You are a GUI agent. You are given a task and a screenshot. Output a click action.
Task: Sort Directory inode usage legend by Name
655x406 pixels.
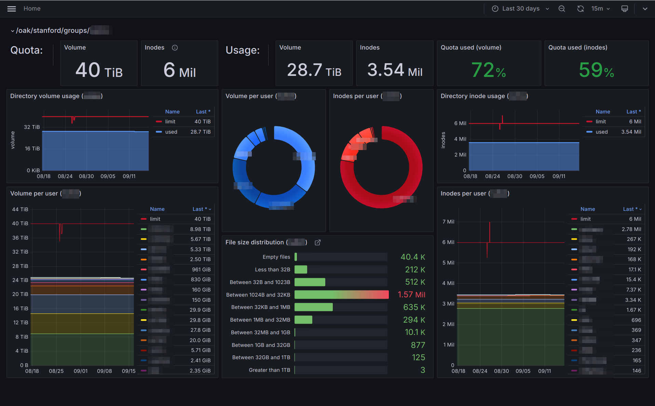(603, 112)
